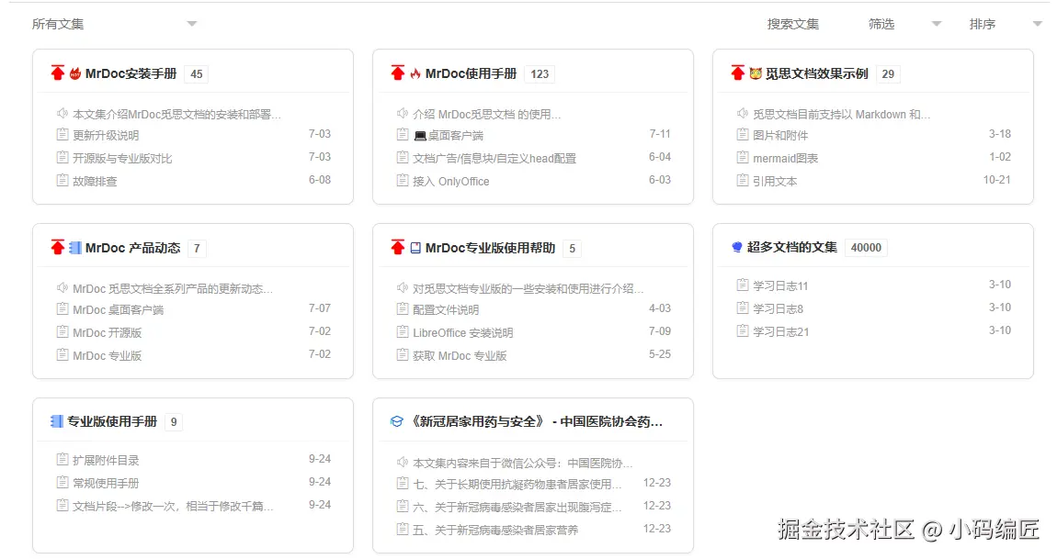Open document 获取 MrDoc 专业版
Image resolution: width=1057 pixels, height=559 pixels.
coord(459,355)
